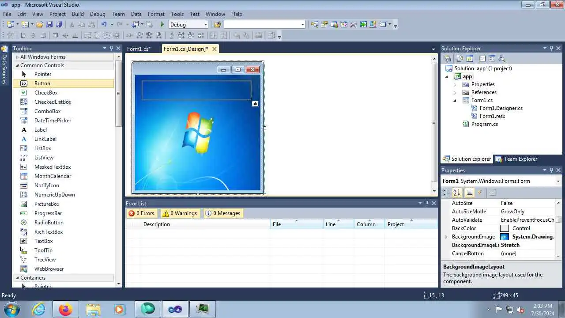Expand the All Windows Forms group

click(x=17, y=57)
